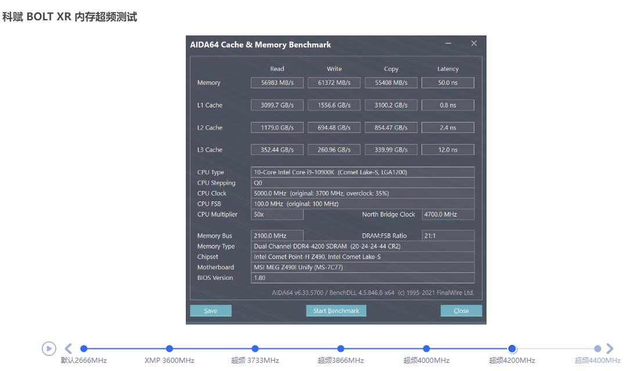This screenshot has width=634, height=371.
Task: Click Start Benchmark button
Action: [x=336, y=311]
